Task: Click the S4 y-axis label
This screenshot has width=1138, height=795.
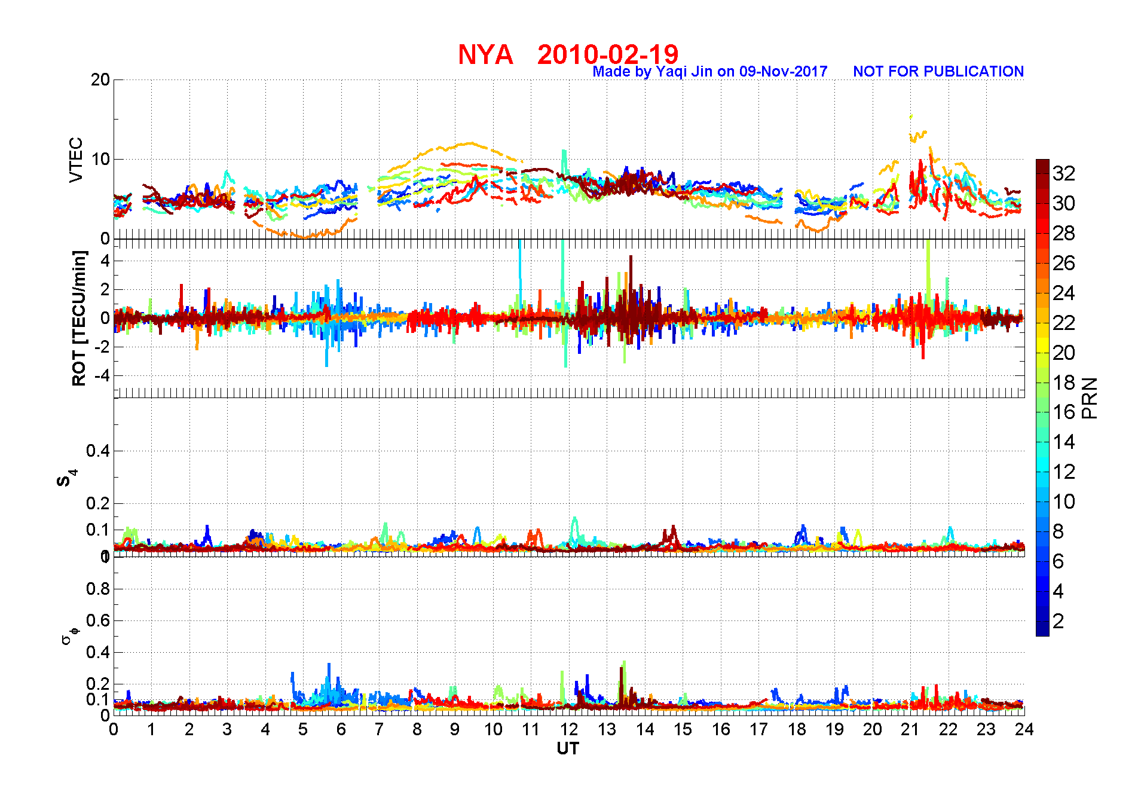Action: click(x=67, y=478)
